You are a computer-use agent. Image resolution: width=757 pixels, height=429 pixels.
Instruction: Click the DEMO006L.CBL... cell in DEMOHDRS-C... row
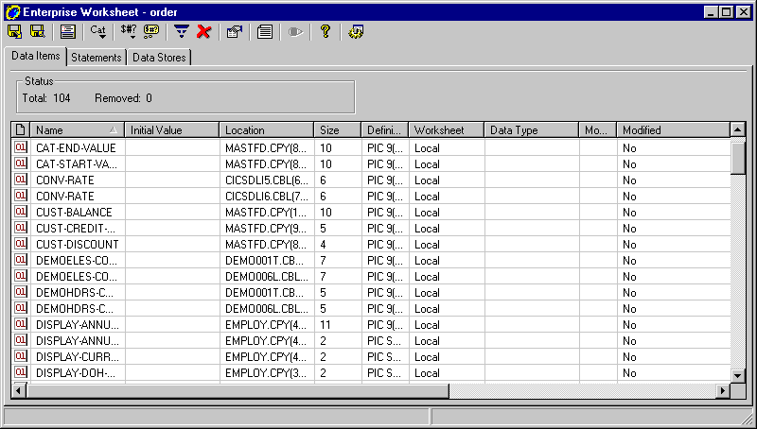pyautogui.click(x=267, y=309)
